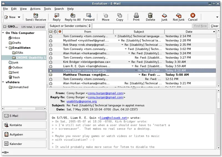
Task: Collapse the Emaillisten folder
Action: coord(6,48)
